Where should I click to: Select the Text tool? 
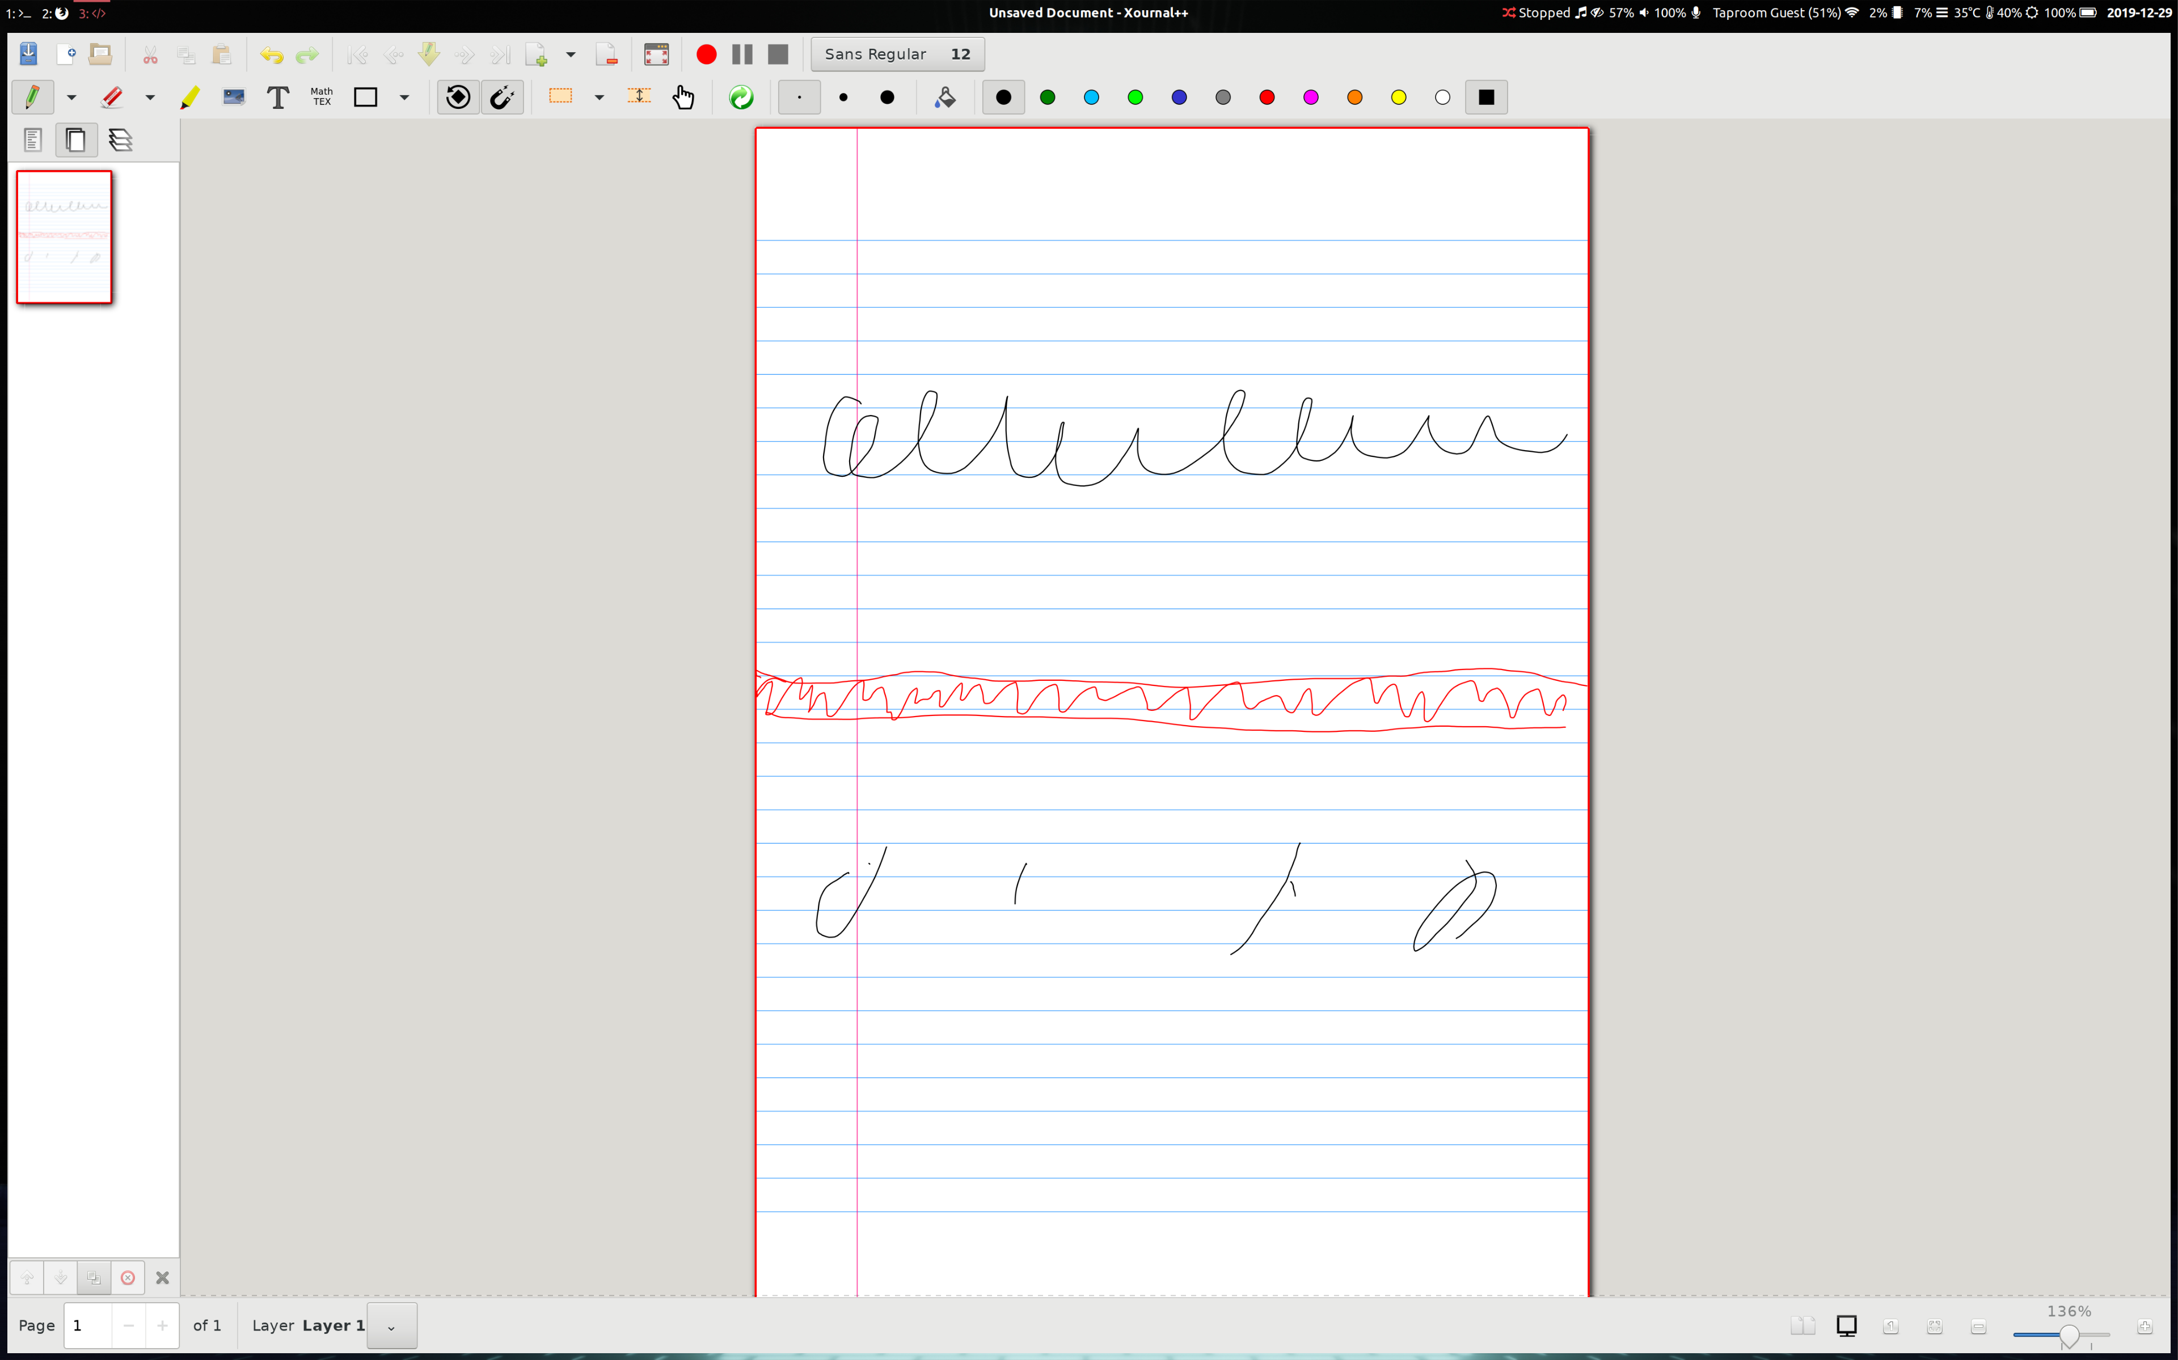point(277,97)
